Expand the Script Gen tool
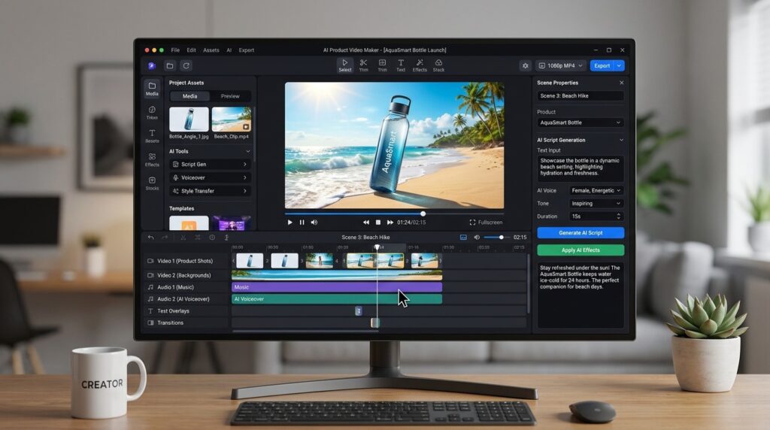The width and height of the screenshot is (770, 430). point(211,165)
